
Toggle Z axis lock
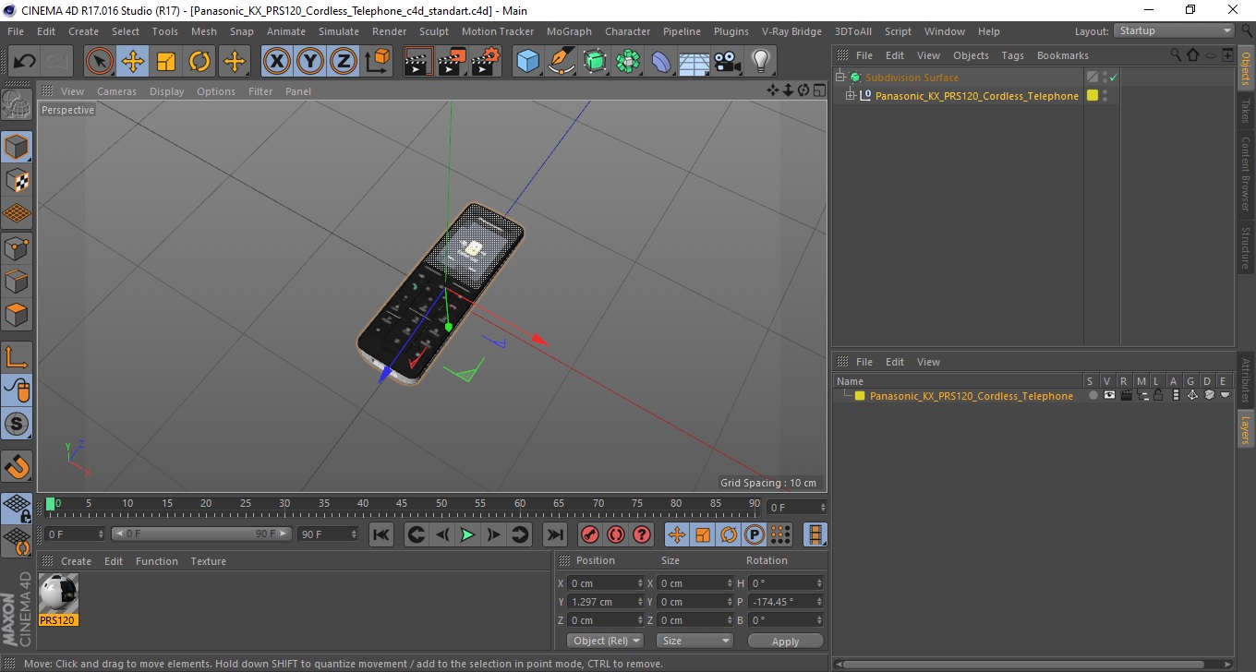(x=344, y=62)
